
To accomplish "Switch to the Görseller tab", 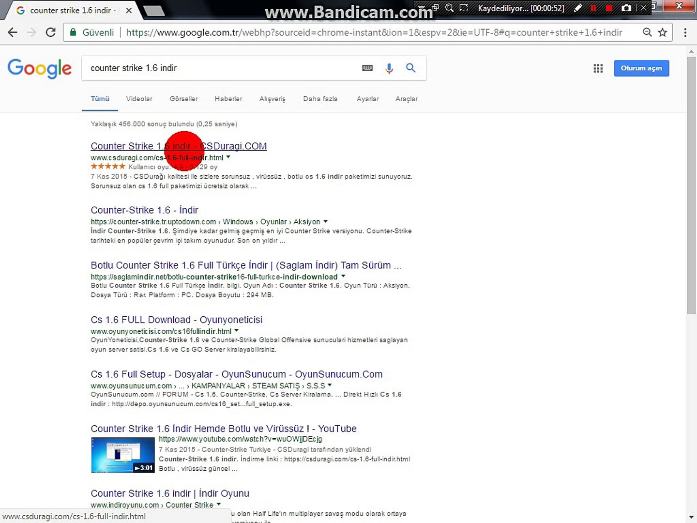I will (184, 99).
